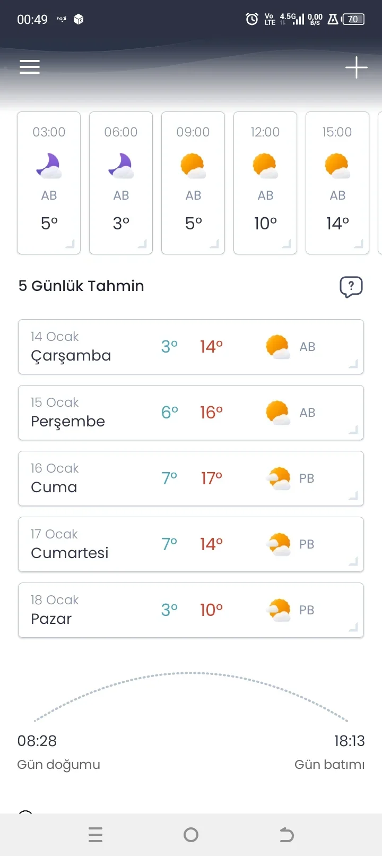
Task: Tap the moon icon in 03:00 card
Action: pos(49,165)
